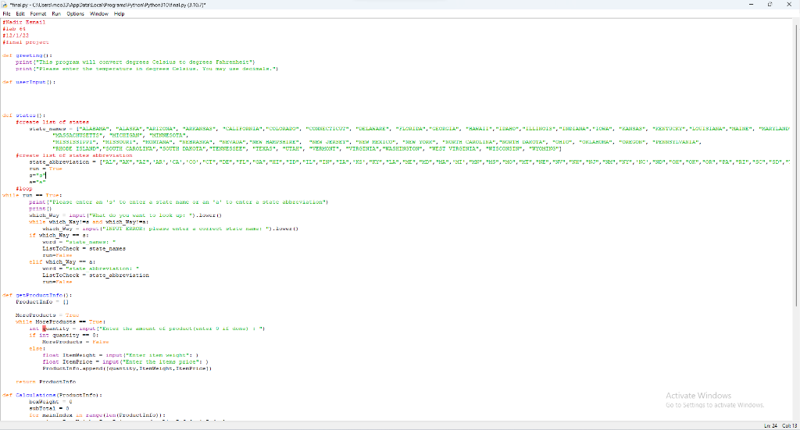Screen dimensions: 800x430
Task: Open the Format menu
Action: [38, 14]
